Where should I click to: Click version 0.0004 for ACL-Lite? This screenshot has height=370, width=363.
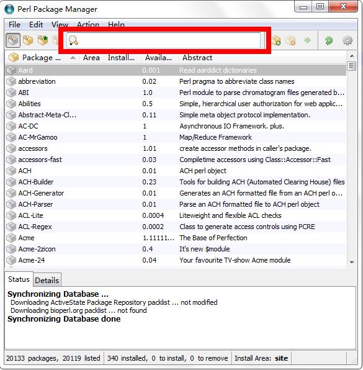tap(153, 215)
